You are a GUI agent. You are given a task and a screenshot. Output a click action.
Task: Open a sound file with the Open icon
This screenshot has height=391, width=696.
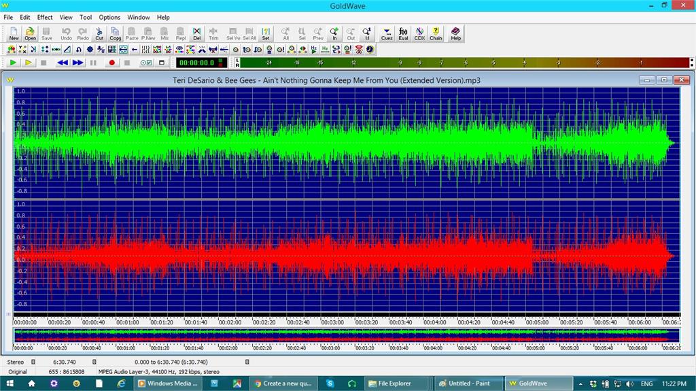click(30, 33)
